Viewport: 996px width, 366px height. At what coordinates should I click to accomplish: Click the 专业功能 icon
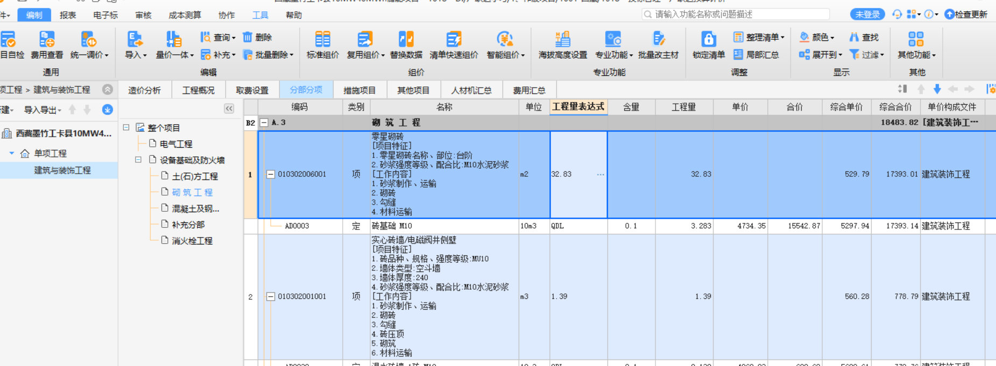click(x=613, y=39)
